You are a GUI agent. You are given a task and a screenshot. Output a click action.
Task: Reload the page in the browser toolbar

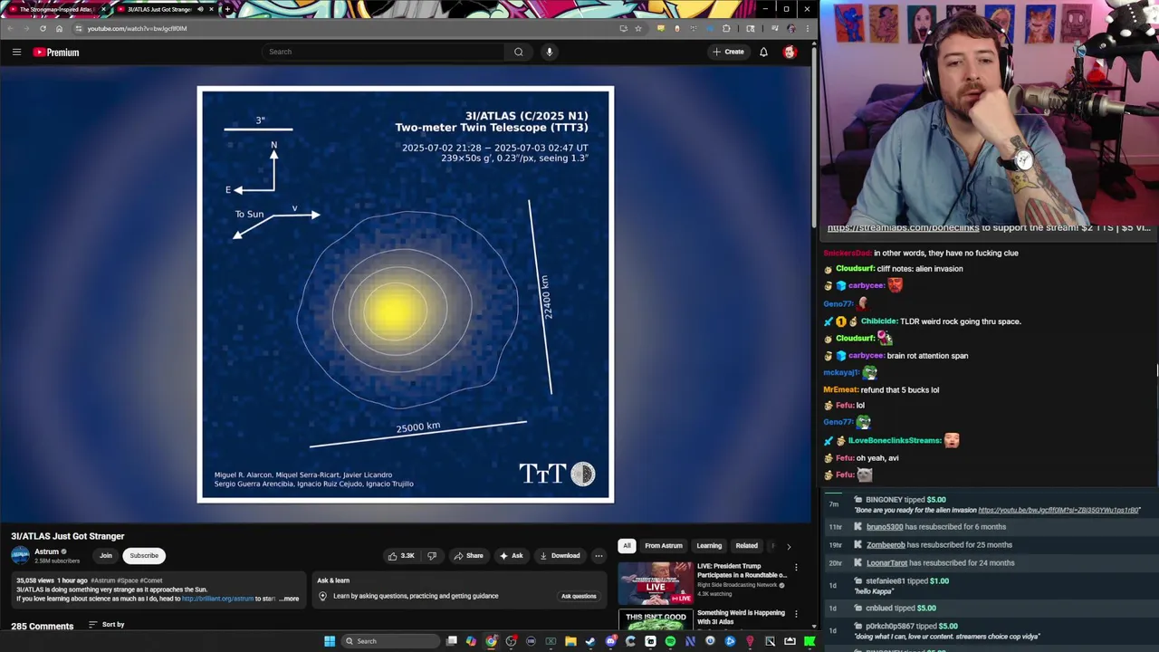tap(43, 28)
